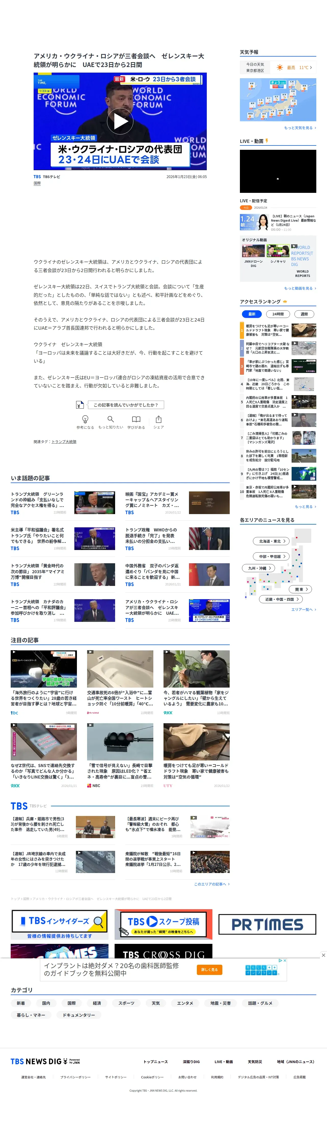Open 天気防災 in footer navigation
327x1126 pixels.
255,1061
